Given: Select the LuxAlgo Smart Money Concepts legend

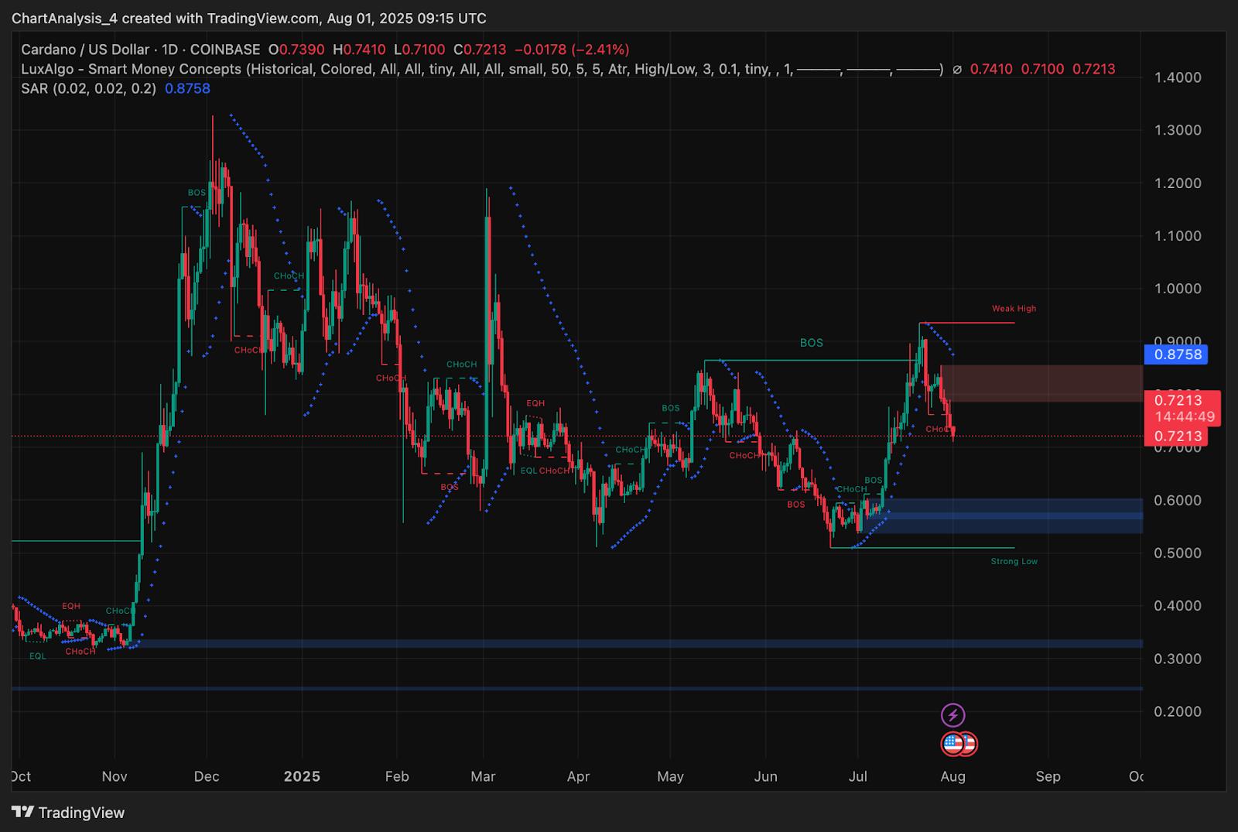Looking at the screenshot, I should [480, 69].
